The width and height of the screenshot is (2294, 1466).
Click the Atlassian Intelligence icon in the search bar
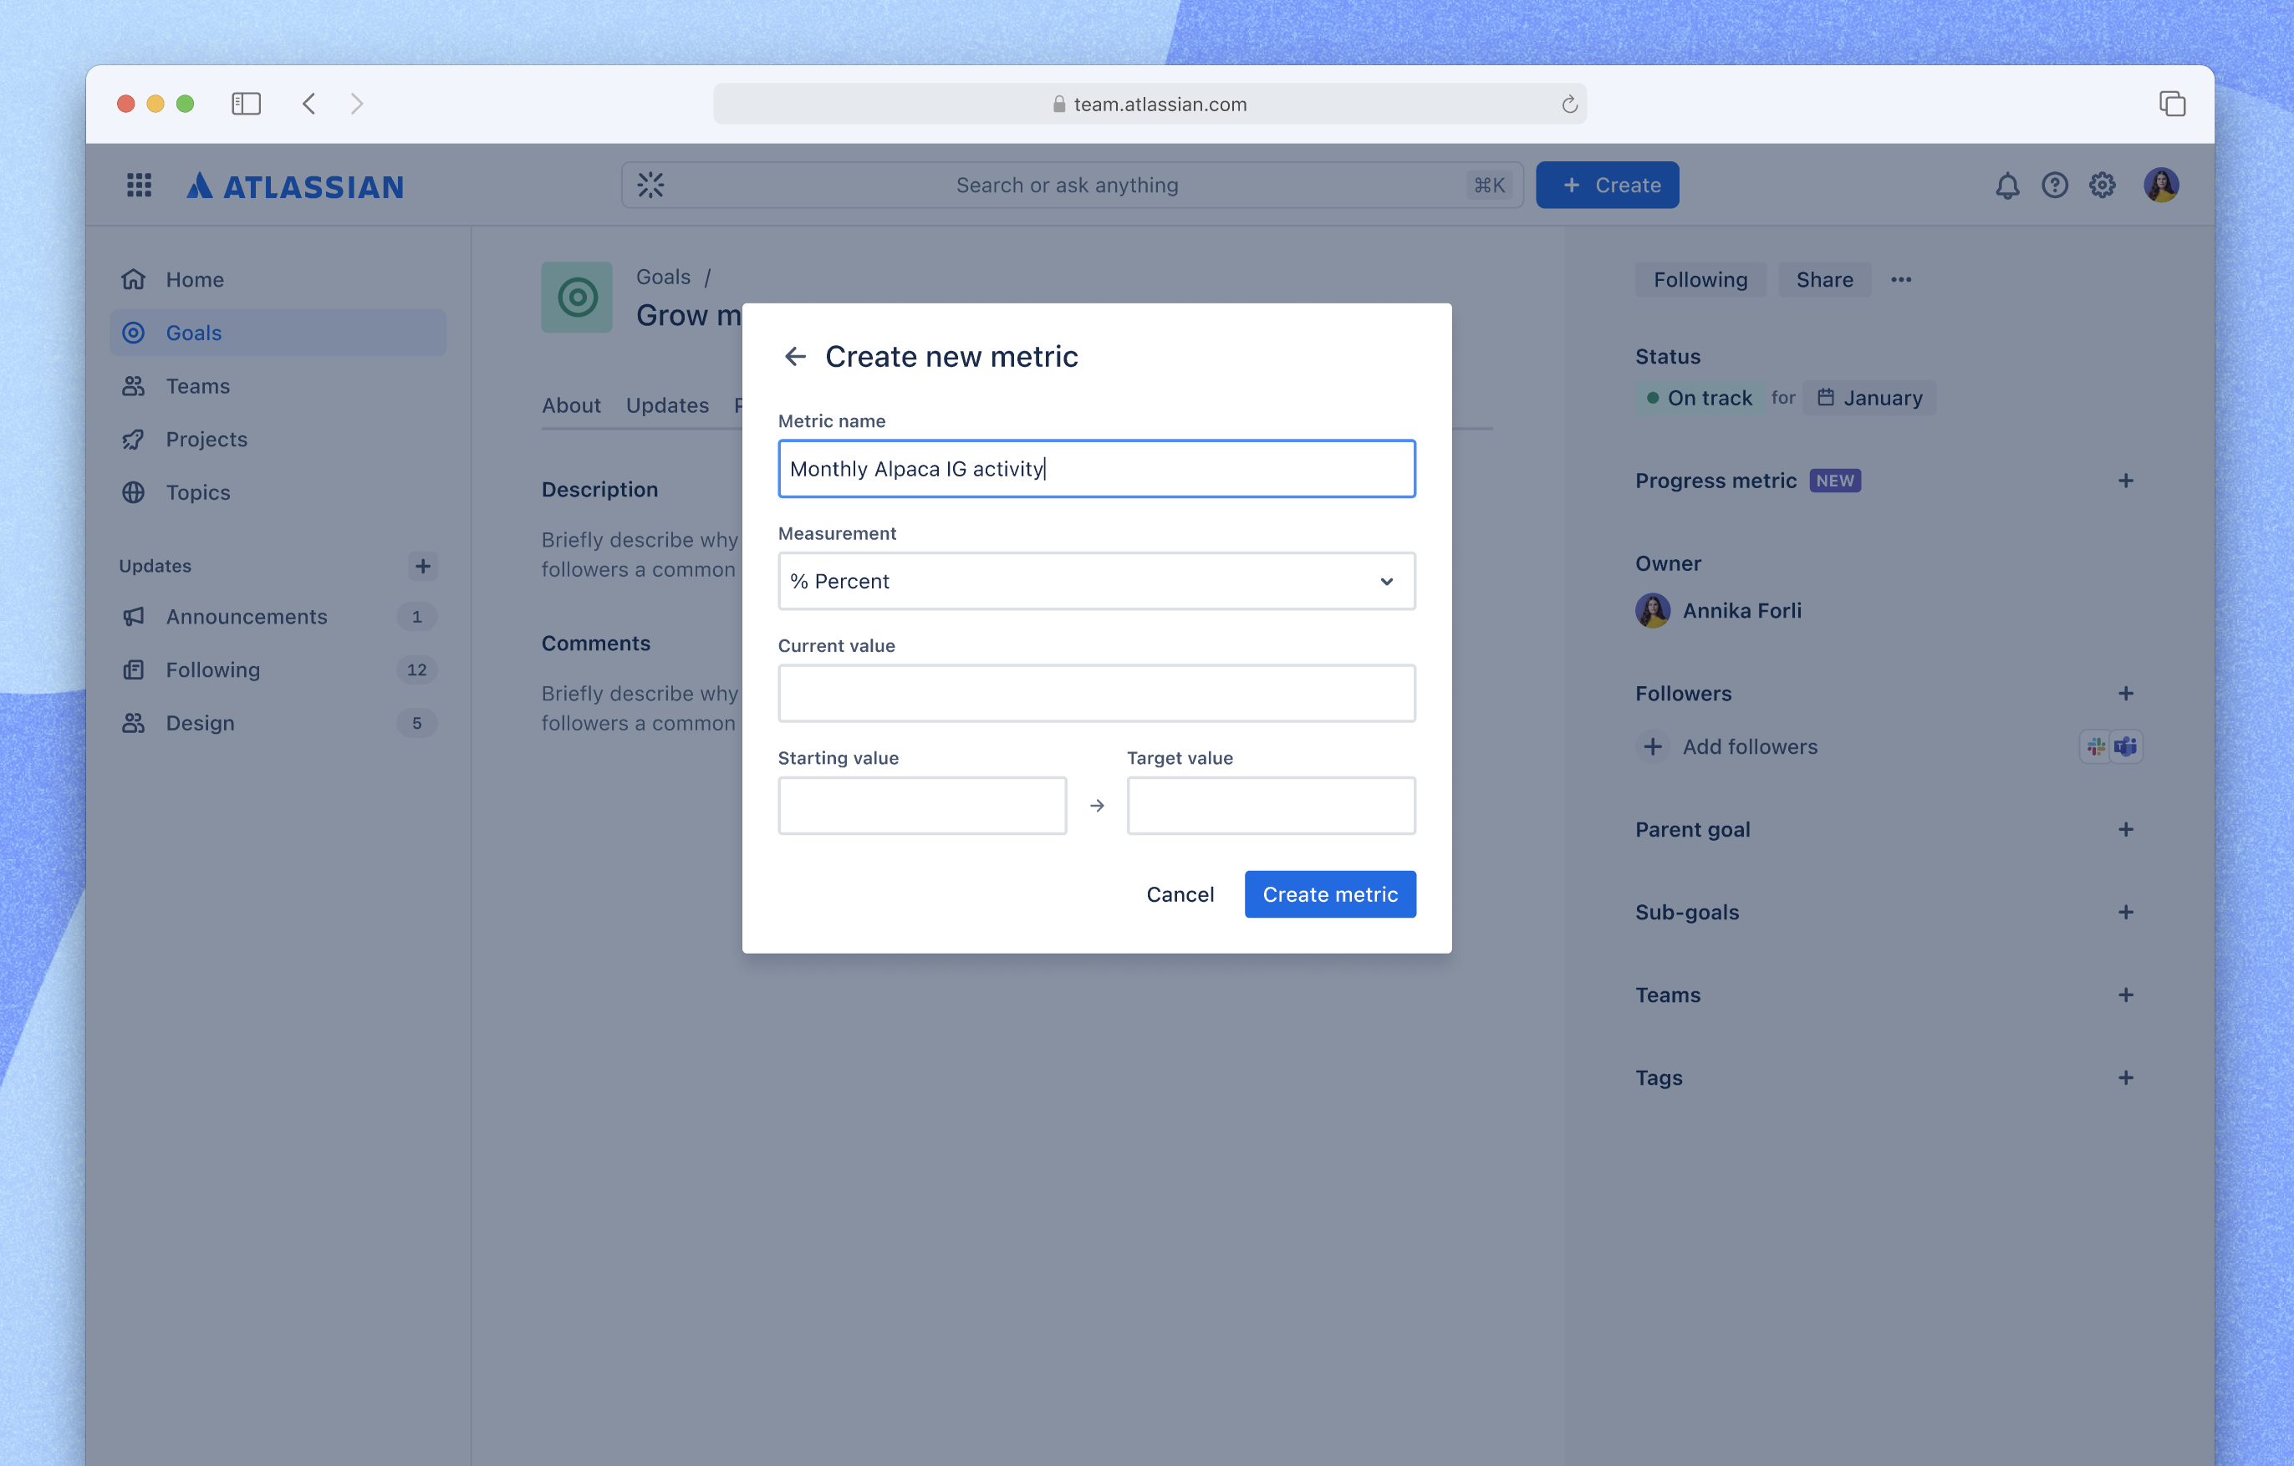pyautogui.click(x=650, y=185)
